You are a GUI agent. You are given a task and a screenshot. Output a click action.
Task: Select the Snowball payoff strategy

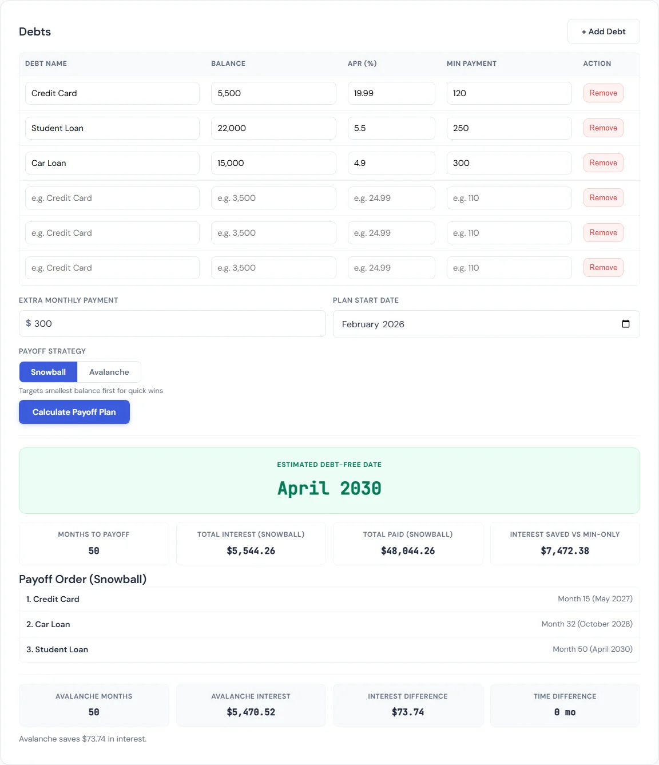click(x=48, y=372)
